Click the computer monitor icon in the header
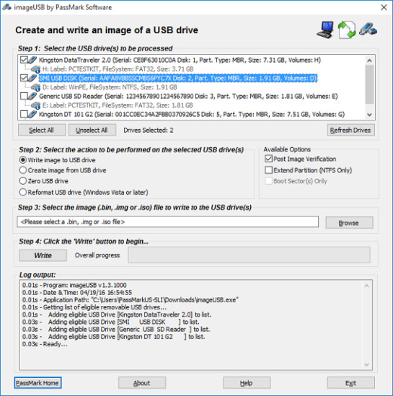 pos(325,30)
